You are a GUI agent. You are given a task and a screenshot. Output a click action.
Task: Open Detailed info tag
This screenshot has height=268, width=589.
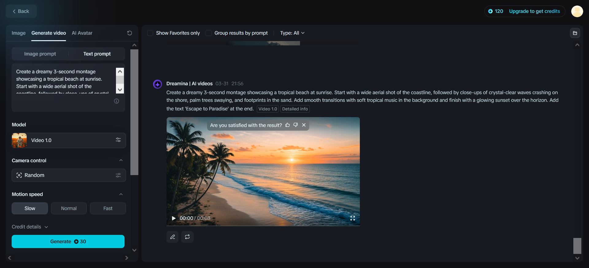pos(295,109)
